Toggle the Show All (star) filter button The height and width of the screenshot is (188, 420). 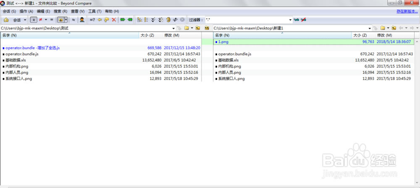click(x=33, y=20)
